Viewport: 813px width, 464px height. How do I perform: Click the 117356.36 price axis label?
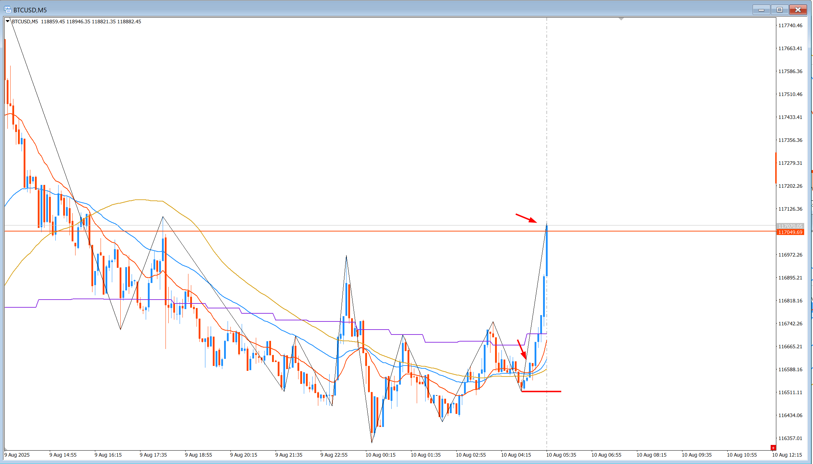pos(790,140)
